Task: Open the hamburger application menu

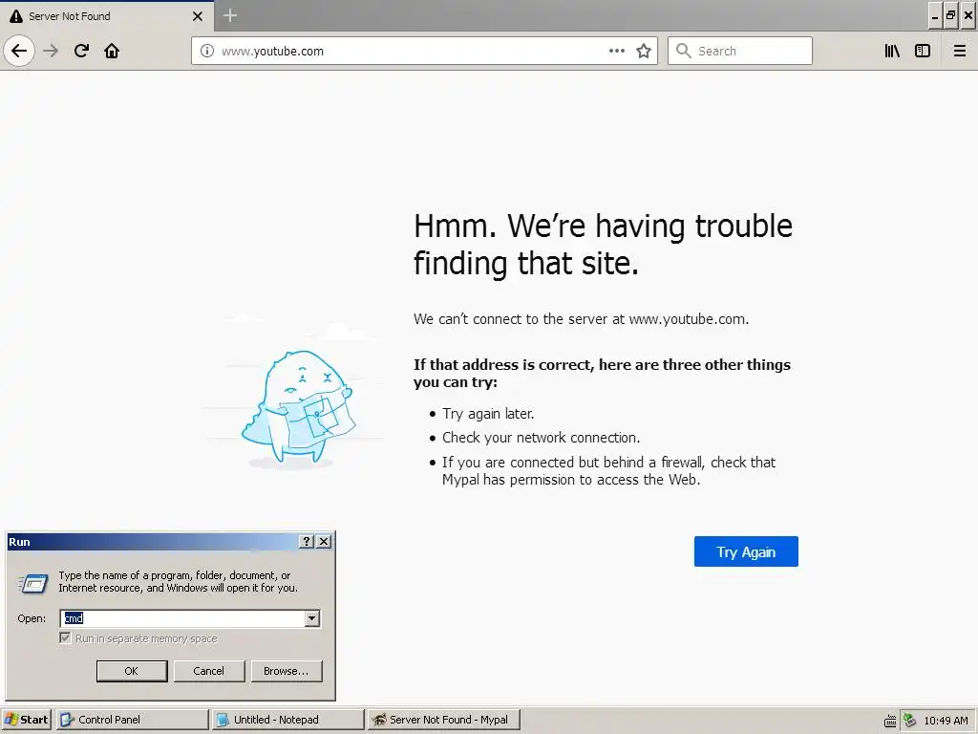Action: [x=959, y=51]
